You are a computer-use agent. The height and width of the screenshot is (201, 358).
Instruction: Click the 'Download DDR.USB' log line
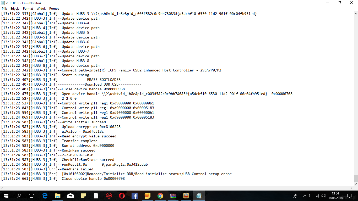tap(71, 84)
